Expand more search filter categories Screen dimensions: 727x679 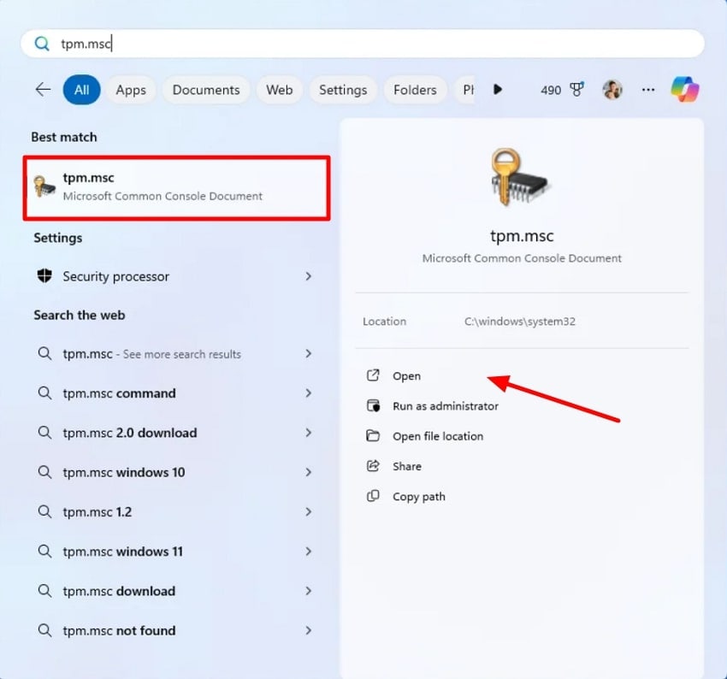tap(498, 89)
